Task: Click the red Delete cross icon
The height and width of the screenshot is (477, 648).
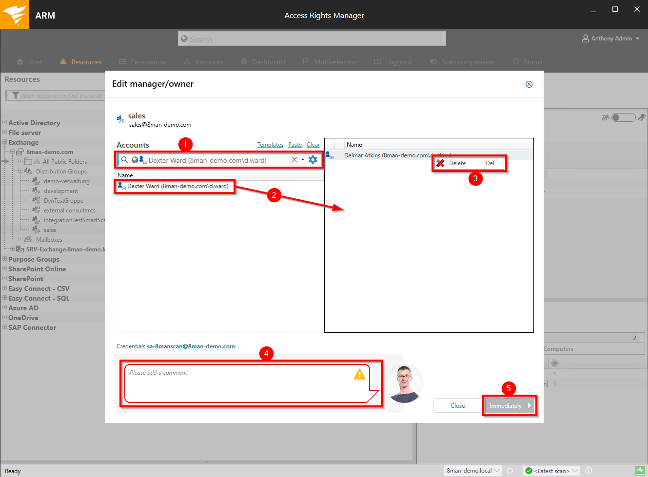Action: coord(440,163)
